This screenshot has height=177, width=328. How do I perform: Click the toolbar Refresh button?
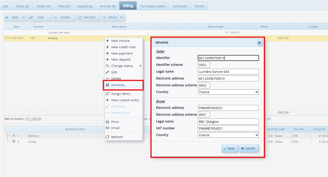click(88, 17)
